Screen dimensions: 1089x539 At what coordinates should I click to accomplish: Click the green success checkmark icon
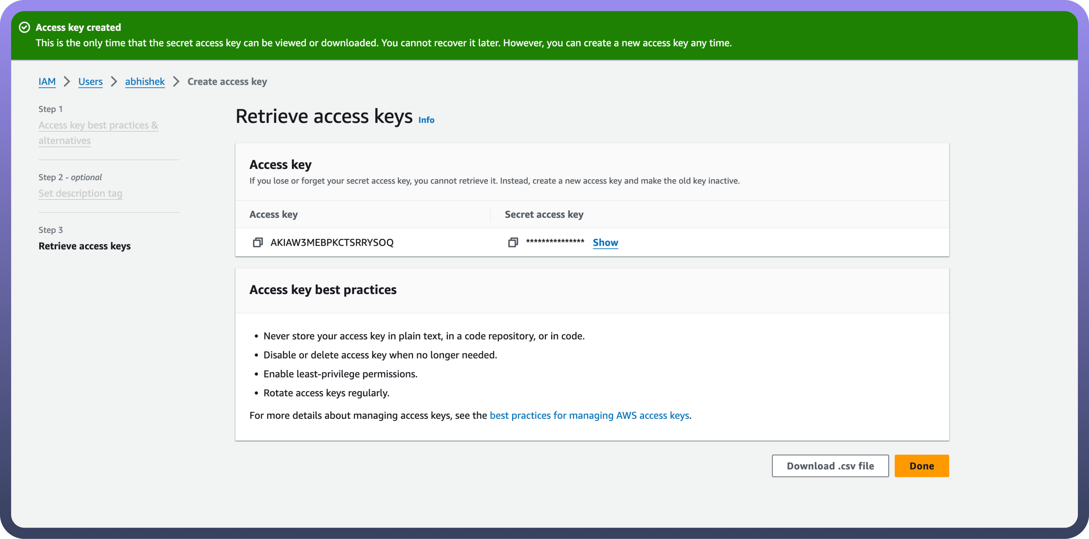[24, 27]
